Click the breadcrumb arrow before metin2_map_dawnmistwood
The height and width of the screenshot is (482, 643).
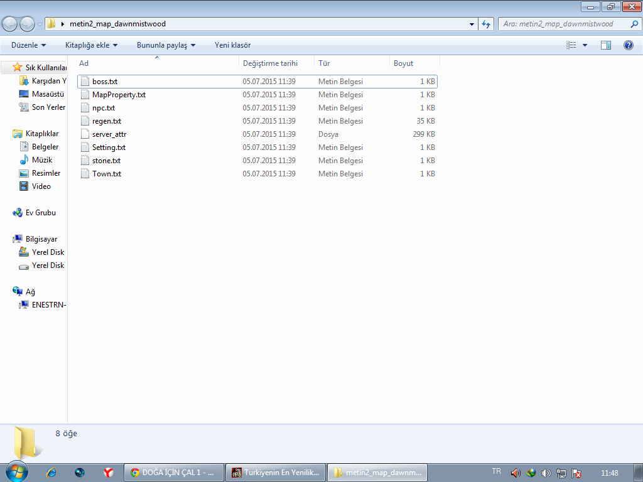62,24
